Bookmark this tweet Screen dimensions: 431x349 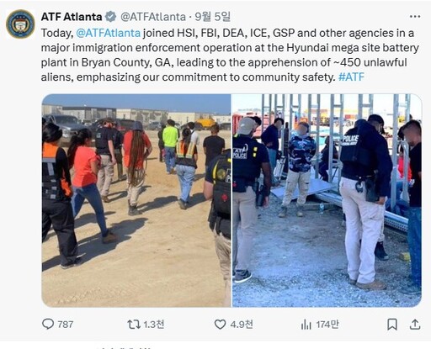[392, 325]
